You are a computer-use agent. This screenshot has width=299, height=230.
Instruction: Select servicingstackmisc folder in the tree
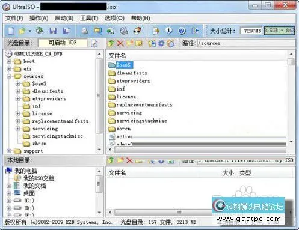[x=58, y=136]
